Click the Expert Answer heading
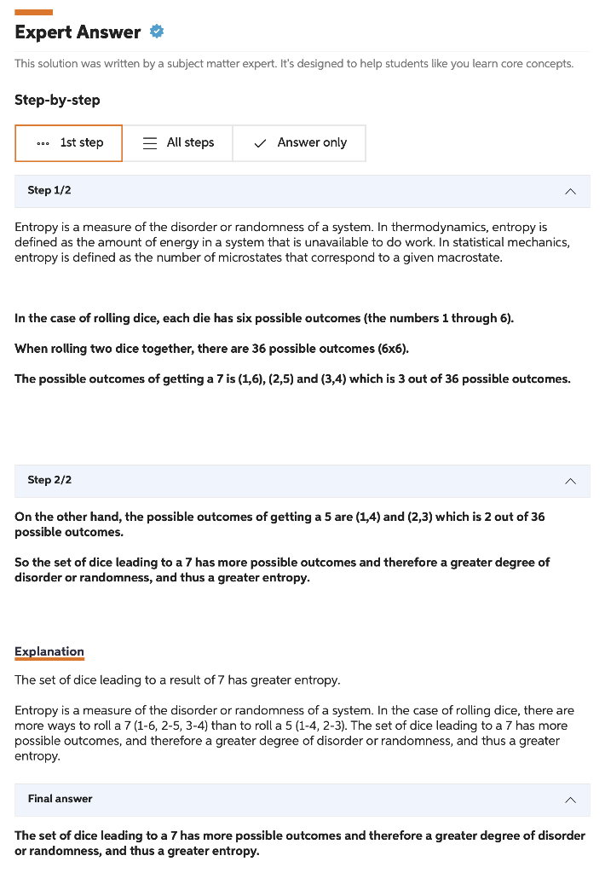Screen dimensions: 605x873 (77, 32)
